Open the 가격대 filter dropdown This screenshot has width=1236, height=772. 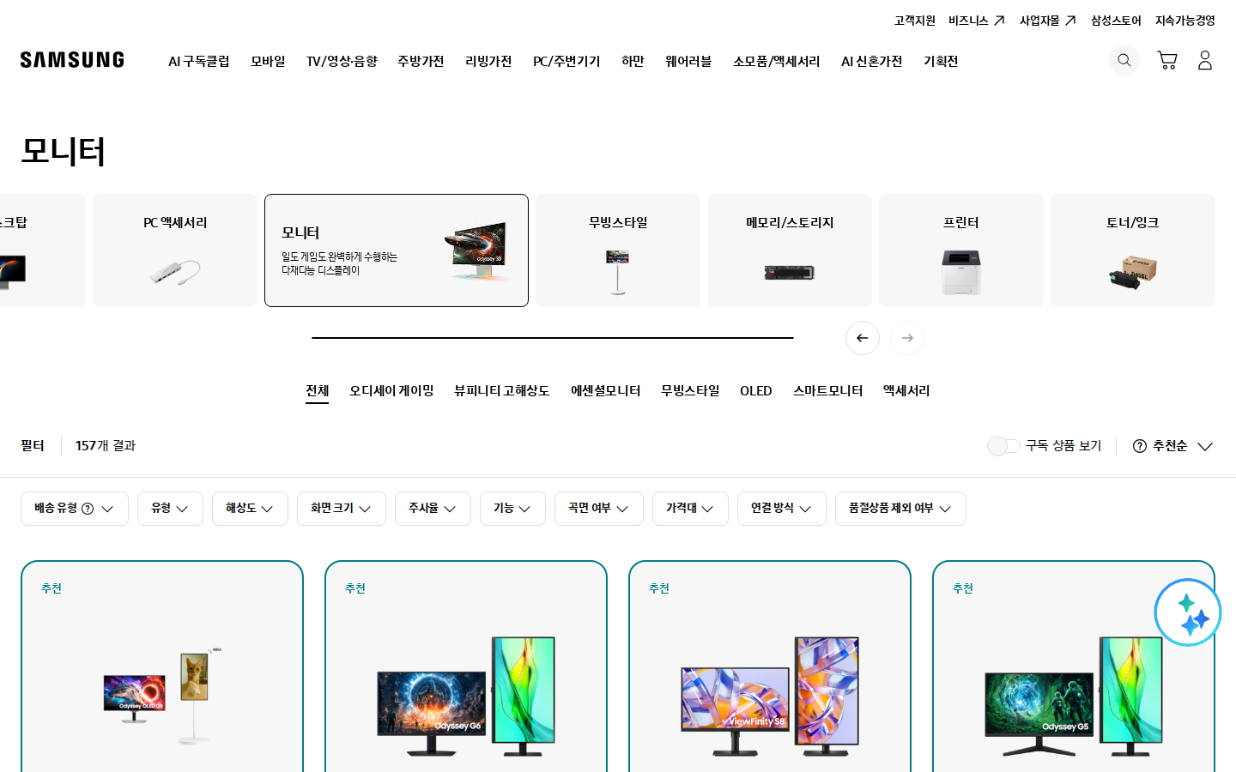(690, 509)
